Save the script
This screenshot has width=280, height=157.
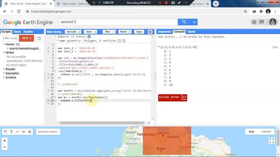tap(89, 32)
